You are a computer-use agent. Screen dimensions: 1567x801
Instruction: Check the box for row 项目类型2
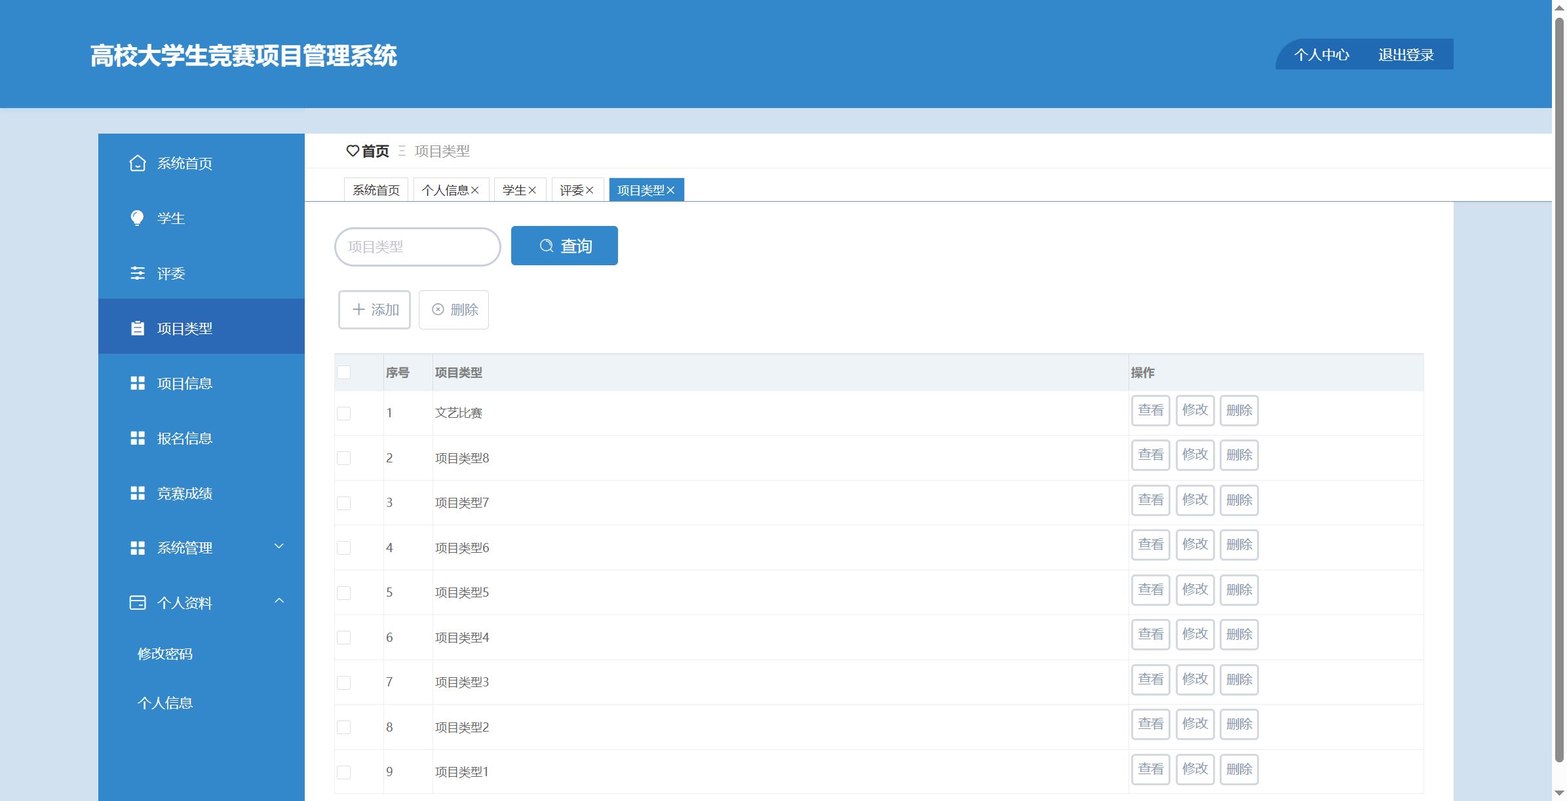(x=343, y=727)
